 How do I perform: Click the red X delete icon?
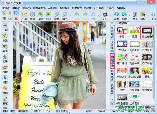point(16,19)
